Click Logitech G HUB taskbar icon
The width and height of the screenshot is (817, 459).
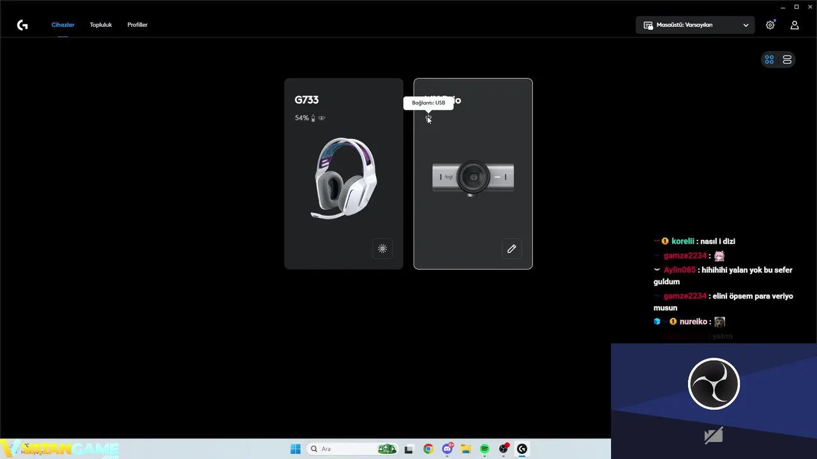pyautogui.click(x=522, y=449)
